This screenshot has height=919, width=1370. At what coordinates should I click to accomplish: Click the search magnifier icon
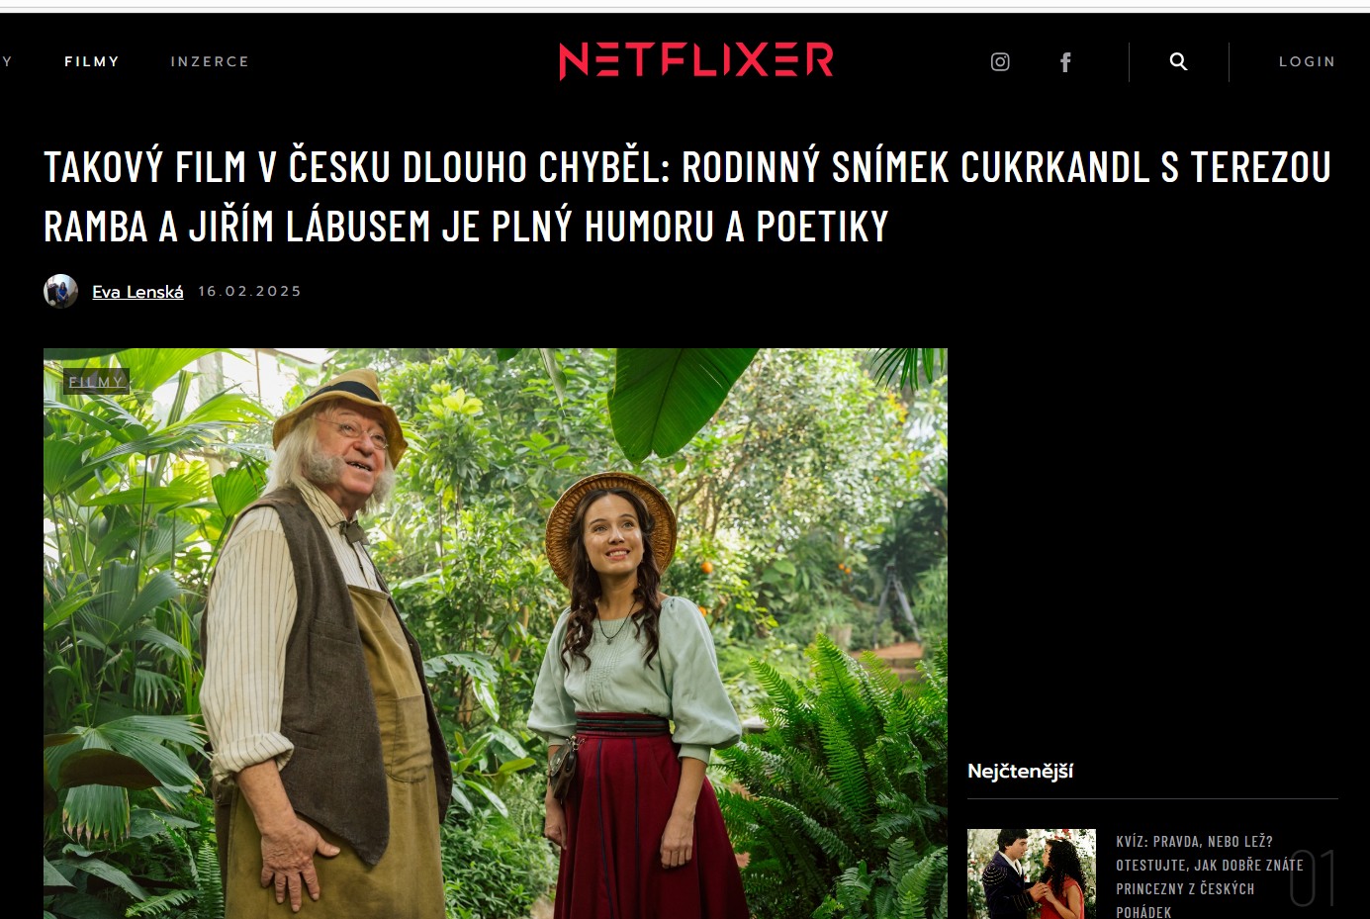click(1178, 61)
